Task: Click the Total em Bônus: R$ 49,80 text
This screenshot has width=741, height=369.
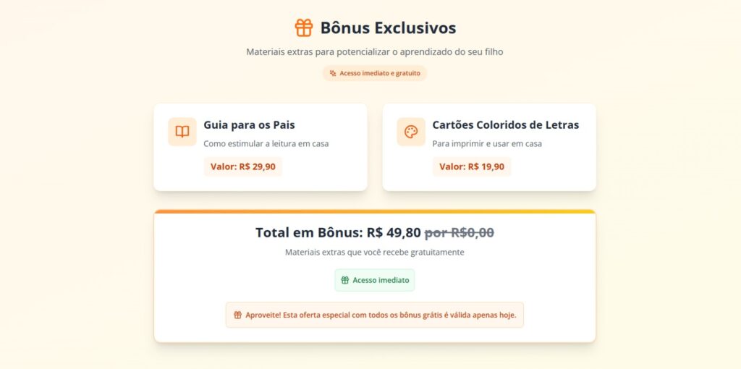Action: click(338, 232)
